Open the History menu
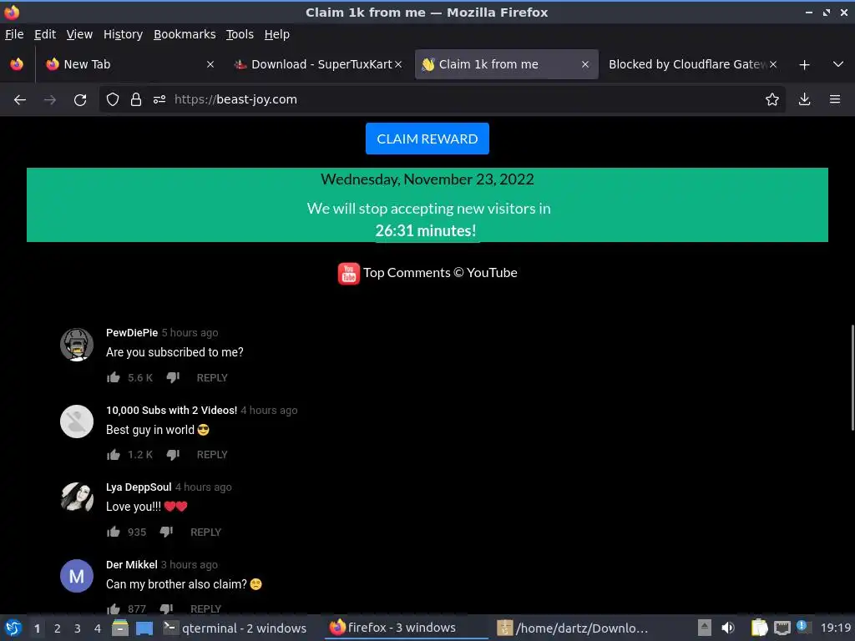The image size is (855, 641). (x=123, y=34)
